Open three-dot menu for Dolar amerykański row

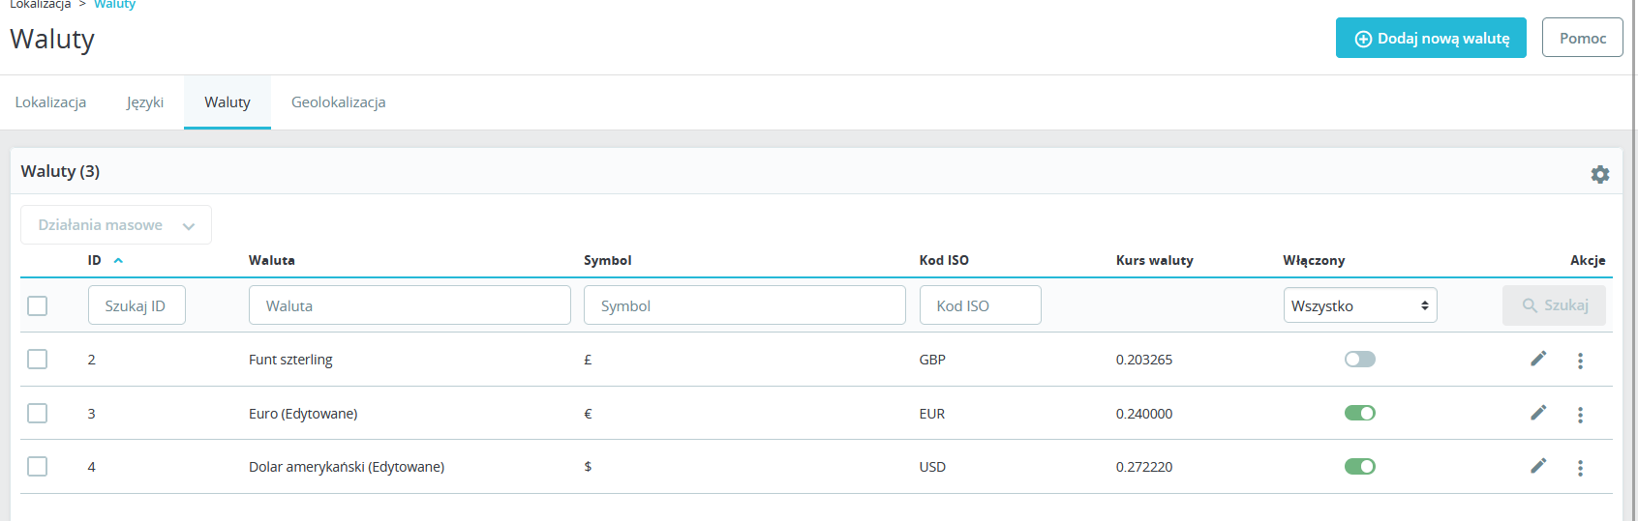[x=1580, y=468]
